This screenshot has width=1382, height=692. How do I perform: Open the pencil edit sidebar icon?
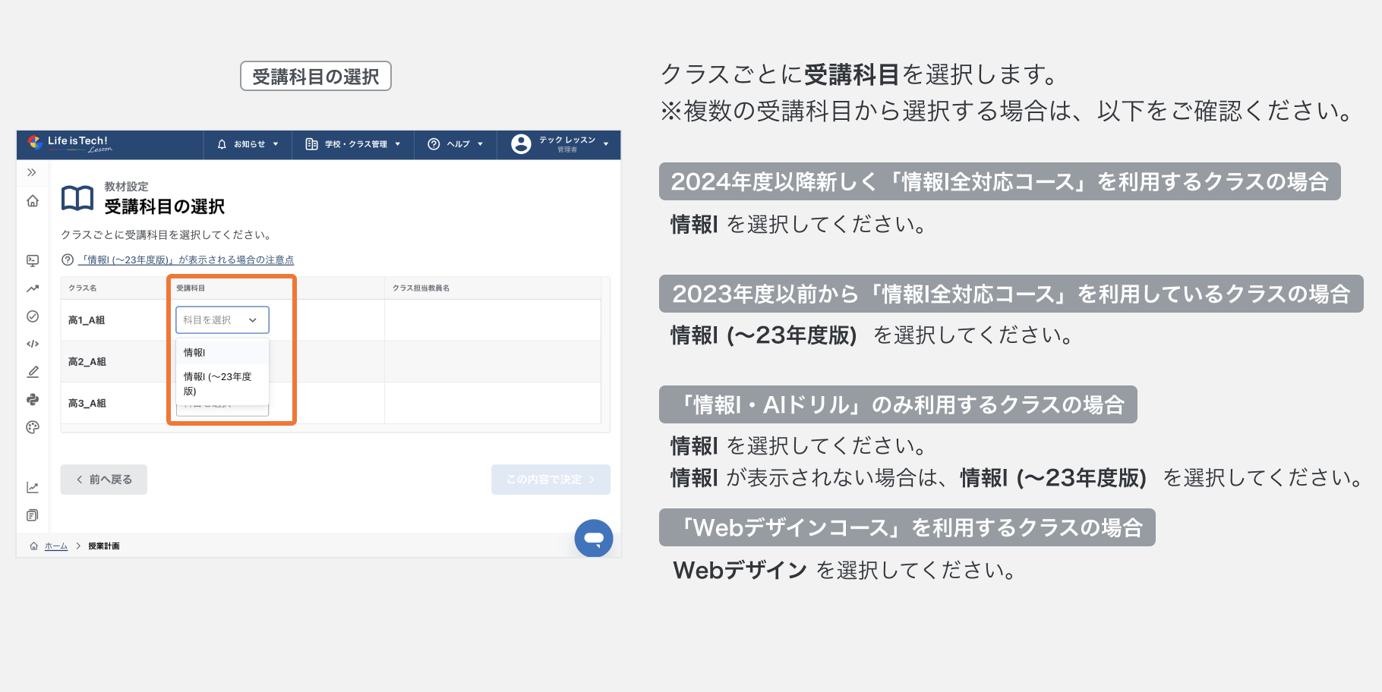(33, 372)
